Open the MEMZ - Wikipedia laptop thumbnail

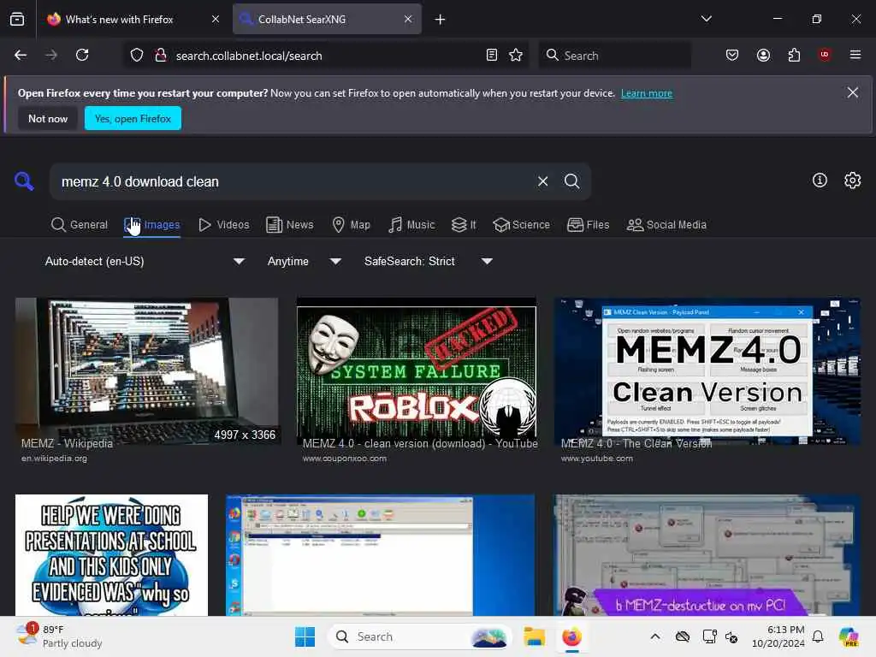(x=146, y=370)
